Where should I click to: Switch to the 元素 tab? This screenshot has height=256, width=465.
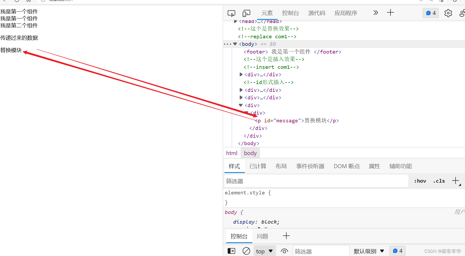(267, 13)
